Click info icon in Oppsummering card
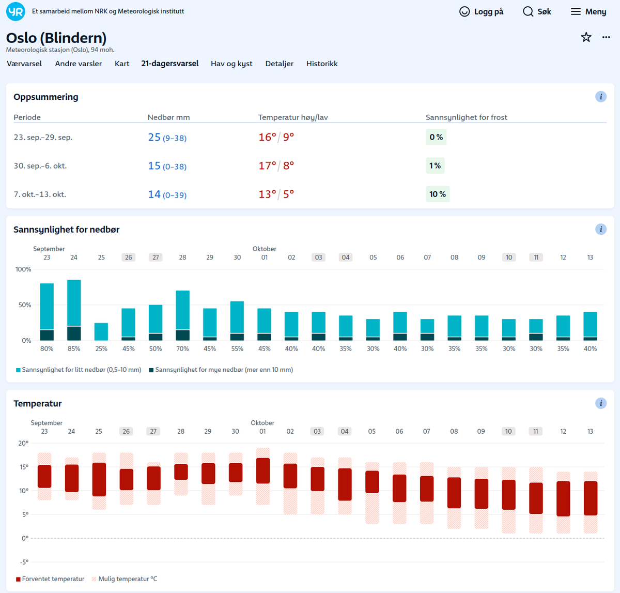 point(601,97)
